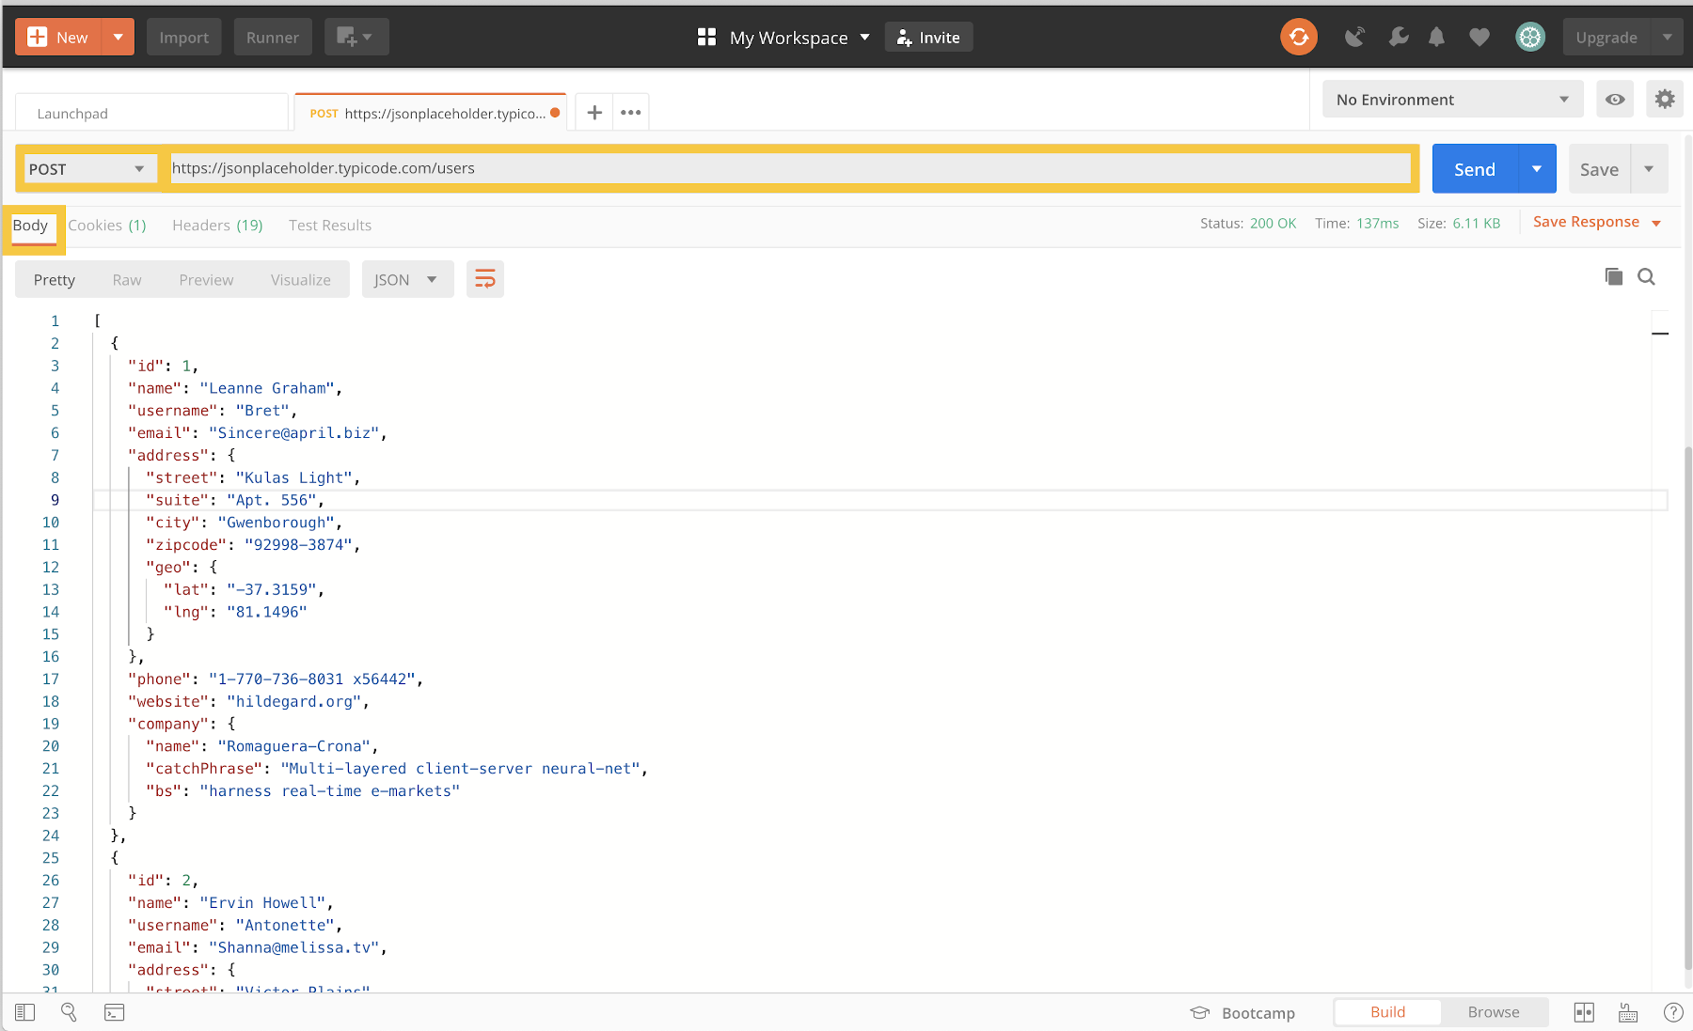Toggle the sidebar icon in status bar
Viewport: 1693px width, 1031px height.
tap(25, 1012)
